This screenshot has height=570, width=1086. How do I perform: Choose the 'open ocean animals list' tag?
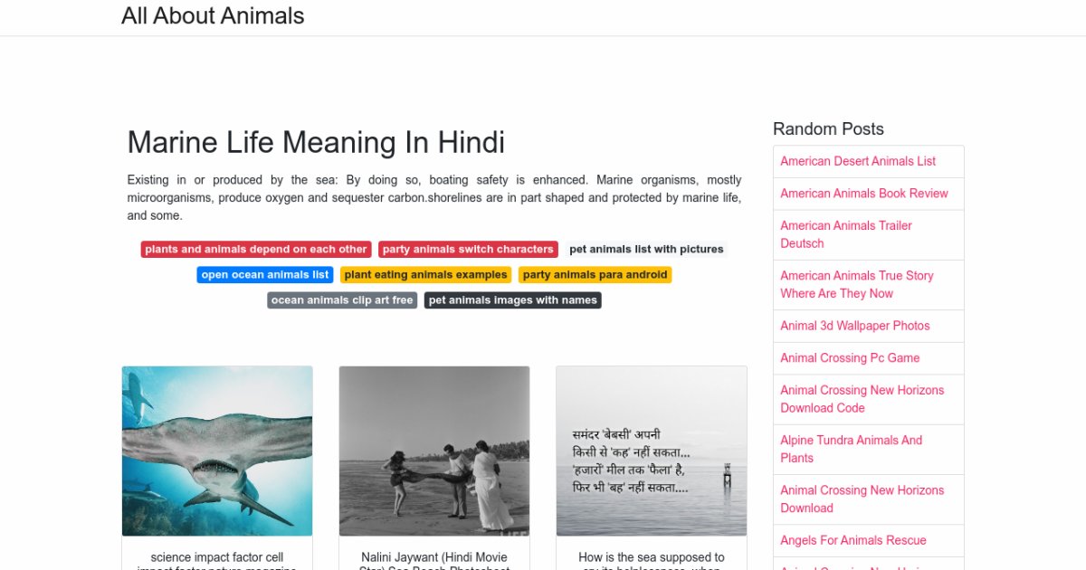pyautogui.click(x=265, y=274)
